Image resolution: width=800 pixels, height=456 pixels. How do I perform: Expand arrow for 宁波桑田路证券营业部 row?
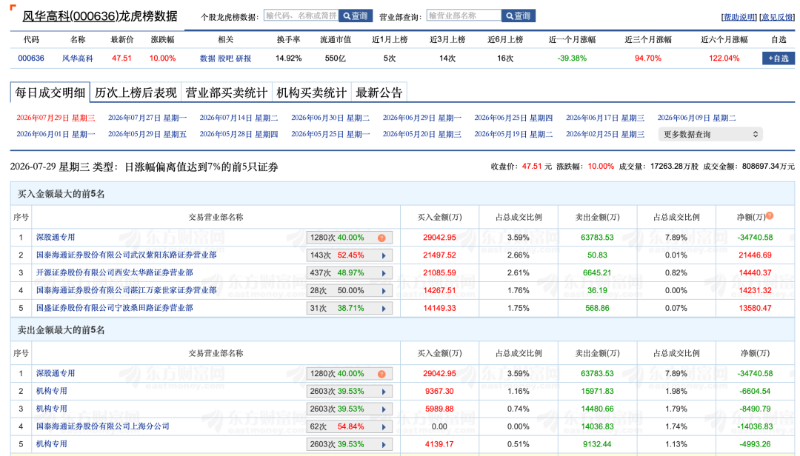point(384,309)
